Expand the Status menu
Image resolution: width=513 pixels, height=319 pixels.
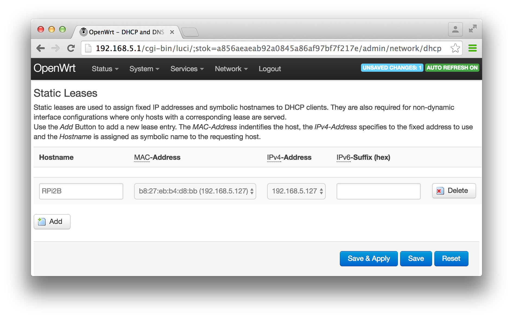[x=105, y=69]
